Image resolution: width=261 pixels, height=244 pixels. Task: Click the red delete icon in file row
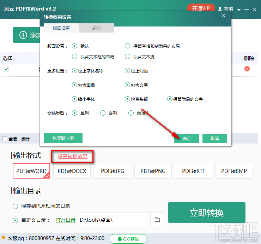pos(247,69)
